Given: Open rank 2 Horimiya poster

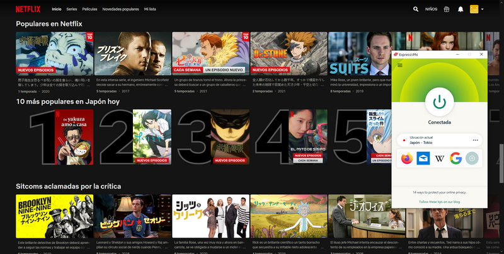Looking at the screenshot, I should tap(152, 137).
